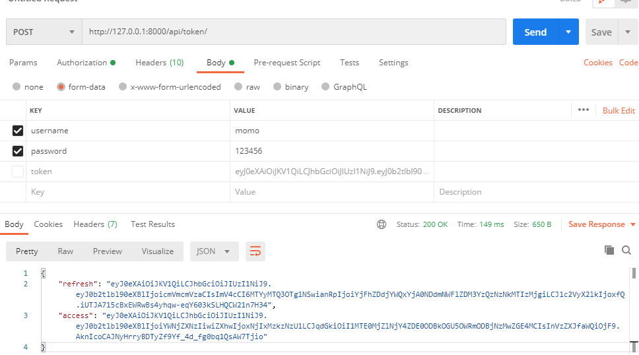The width and height of the screenshot is (639, 355).
Task: Click the blue Send button
Action: (x=535, y=32)
